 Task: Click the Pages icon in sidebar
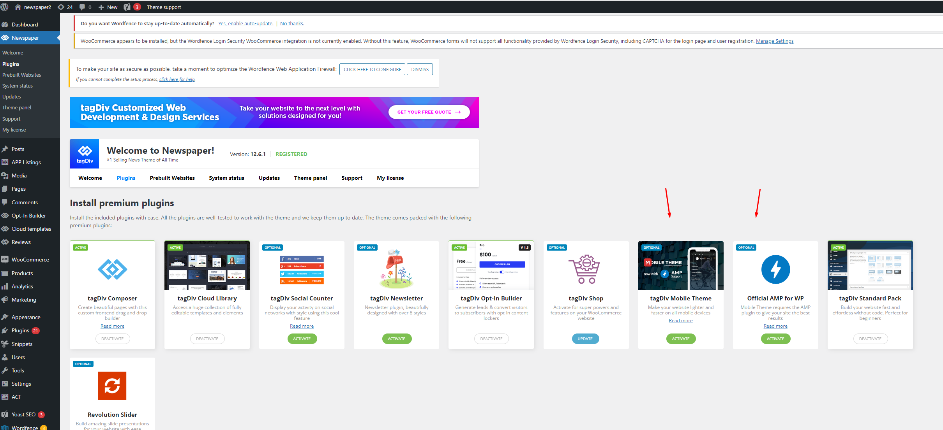5,189
